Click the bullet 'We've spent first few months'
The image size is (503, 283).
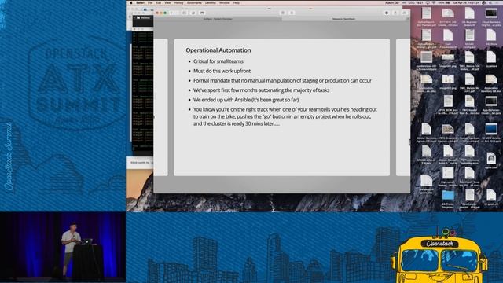click(x=261, y=90)
